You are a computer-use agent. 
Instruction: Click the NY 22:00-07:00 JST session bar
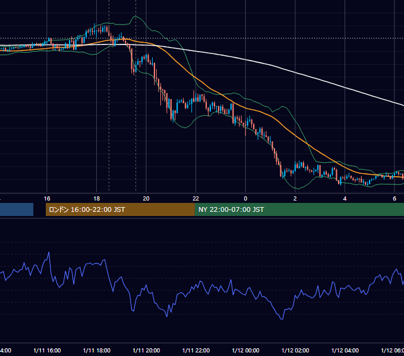pyautogui.click(x=299, y=209)
